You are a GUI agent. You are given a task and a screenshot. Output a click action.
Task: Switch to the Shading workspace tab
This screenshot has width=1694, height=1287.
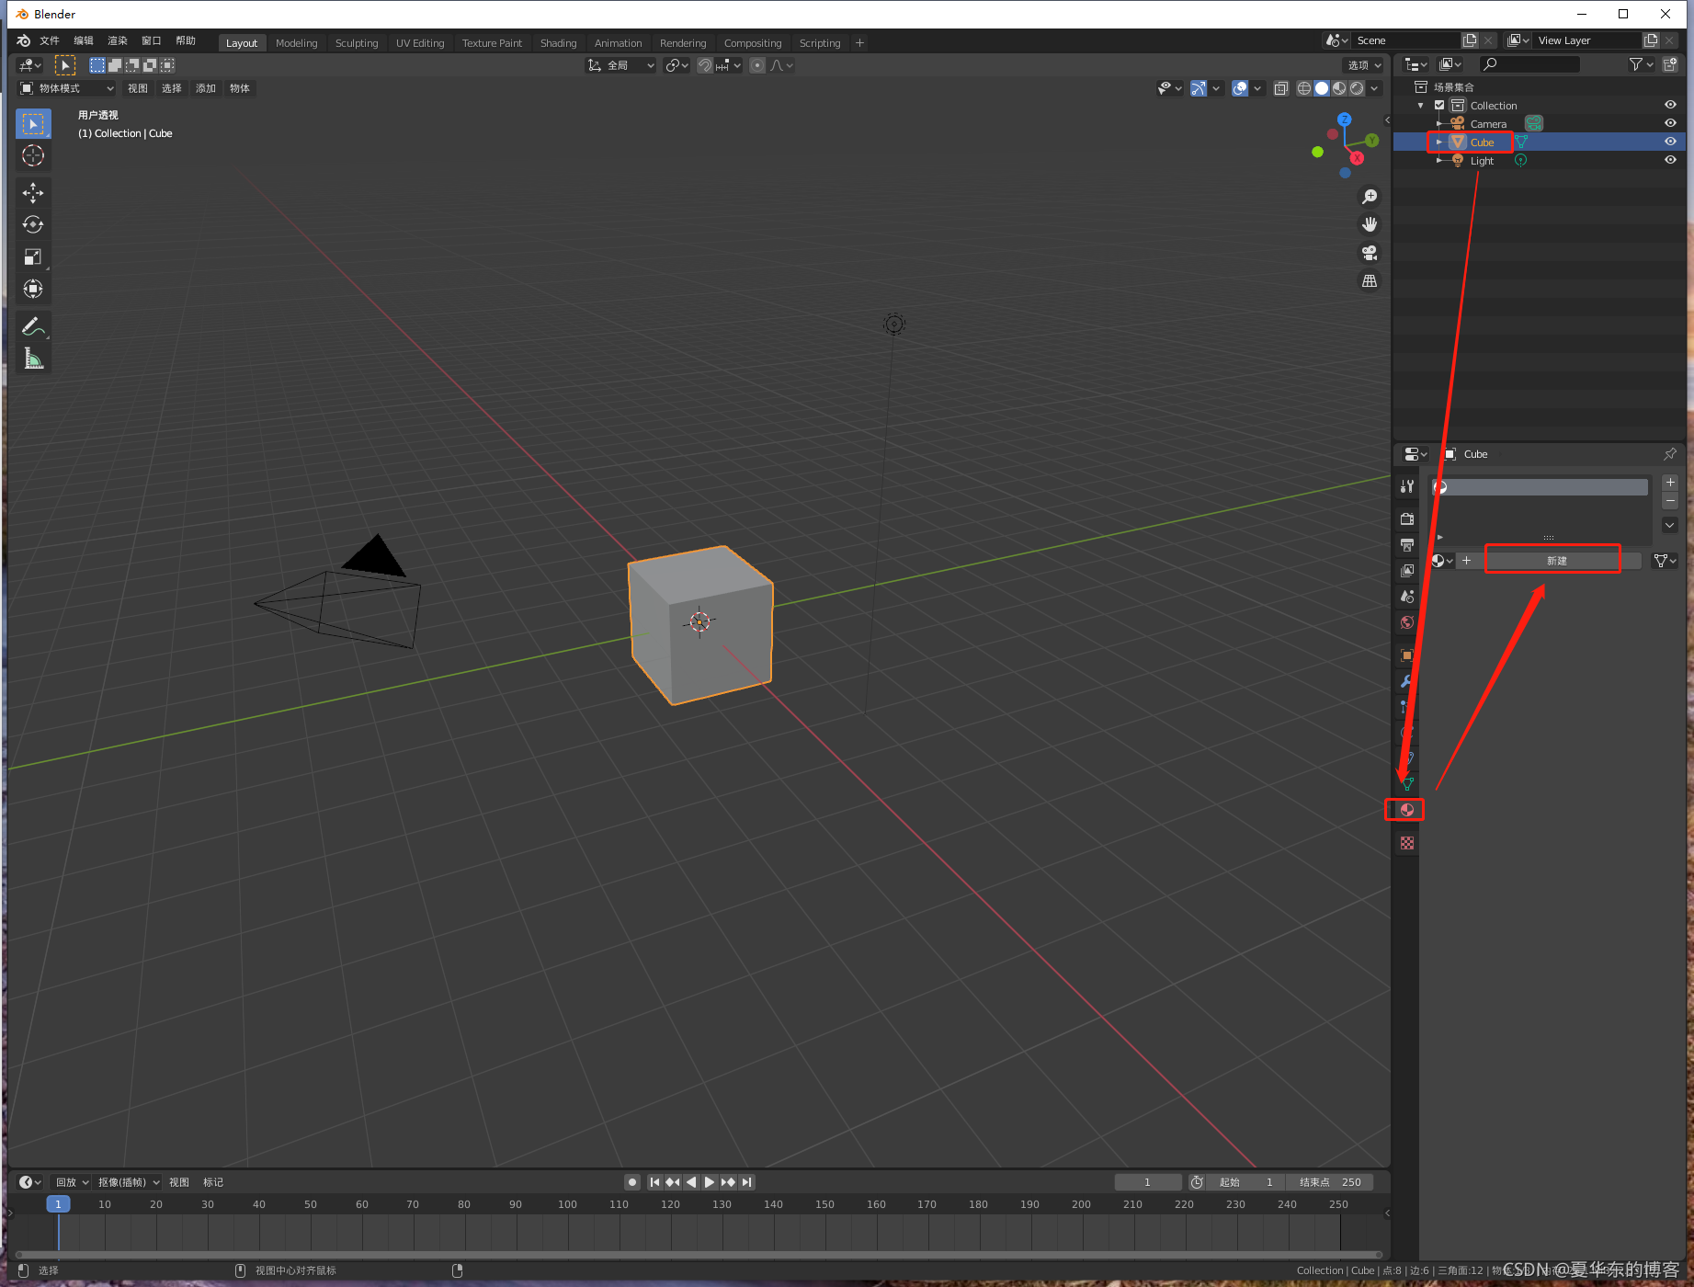(558, 43)
